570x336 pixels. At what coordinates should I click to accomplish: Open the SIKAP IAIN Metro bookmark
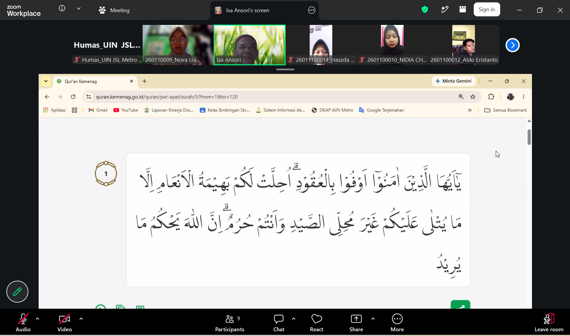click(x=333, y=110)
